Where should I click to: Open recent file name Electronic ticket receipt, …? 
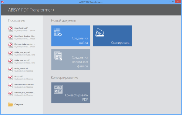click(25, 44)
